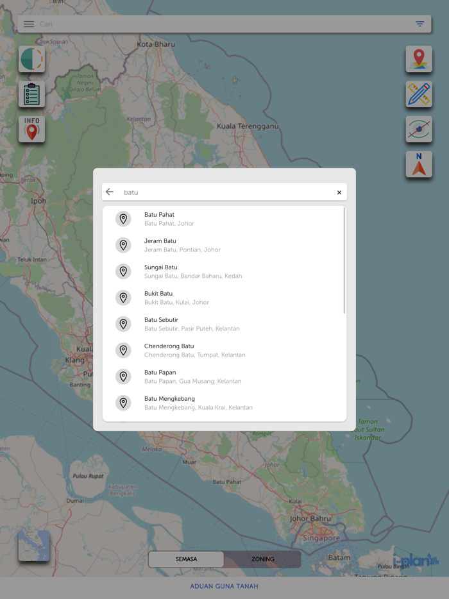
Task: Click the 'batu' search input field
Action: click(x=225, y=192)
